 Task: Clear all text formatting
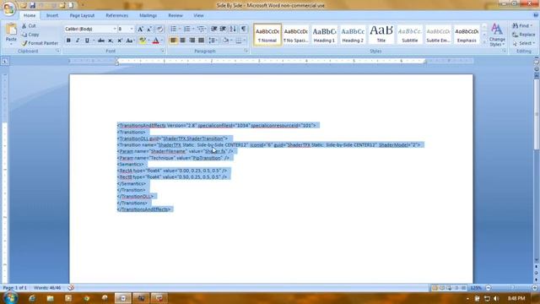click(x=159, y=29)
